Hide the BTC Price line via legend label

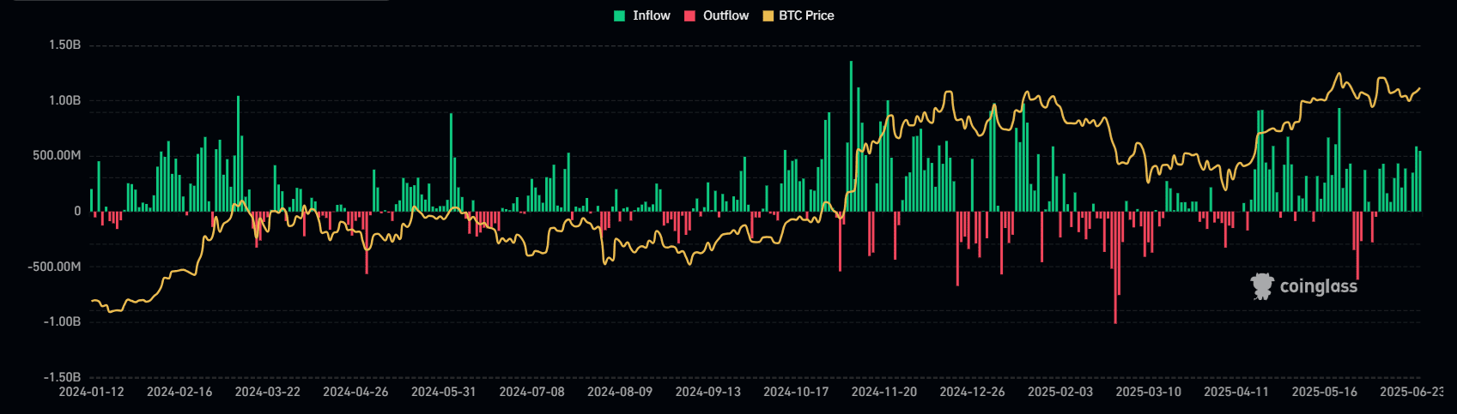click(806, 15)
